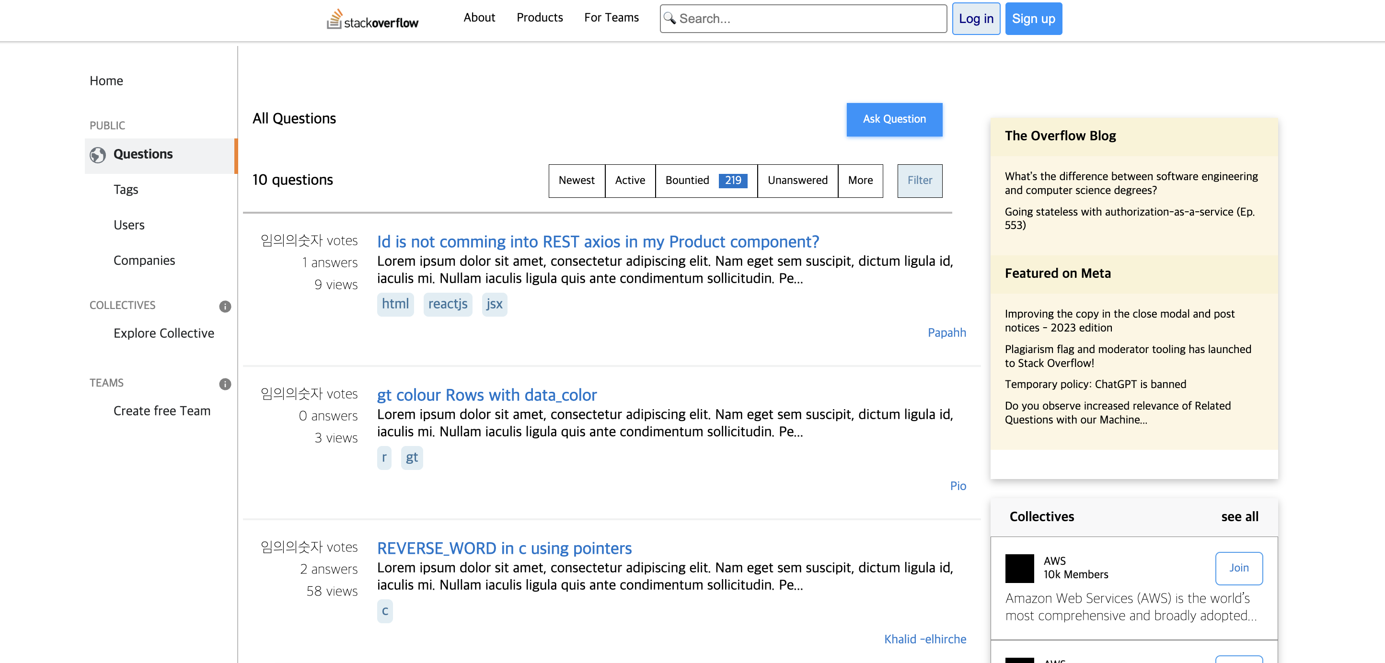Open blog post about software engineering degrees
This screenshot has width=1385, height=663.
pos(1131,183)
